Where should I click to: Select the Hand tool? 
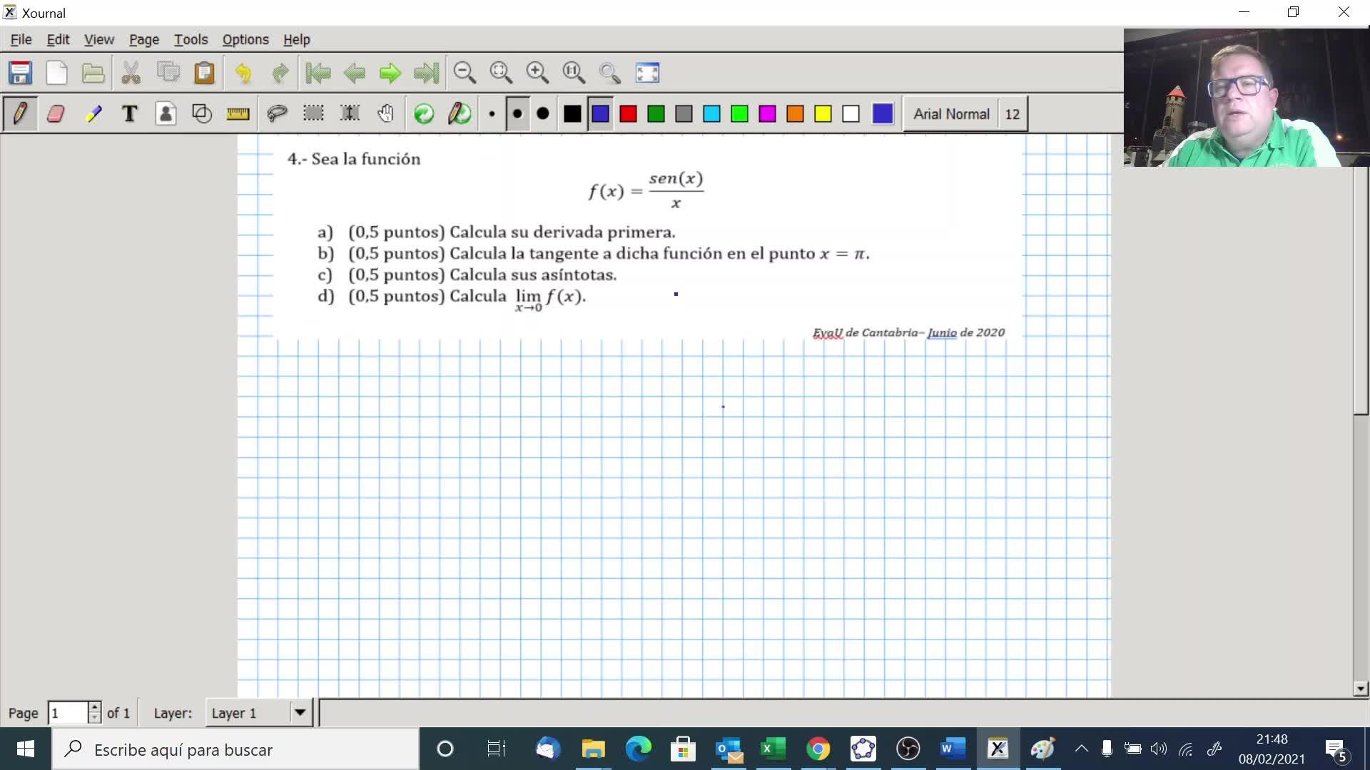(x=386, y=114)
